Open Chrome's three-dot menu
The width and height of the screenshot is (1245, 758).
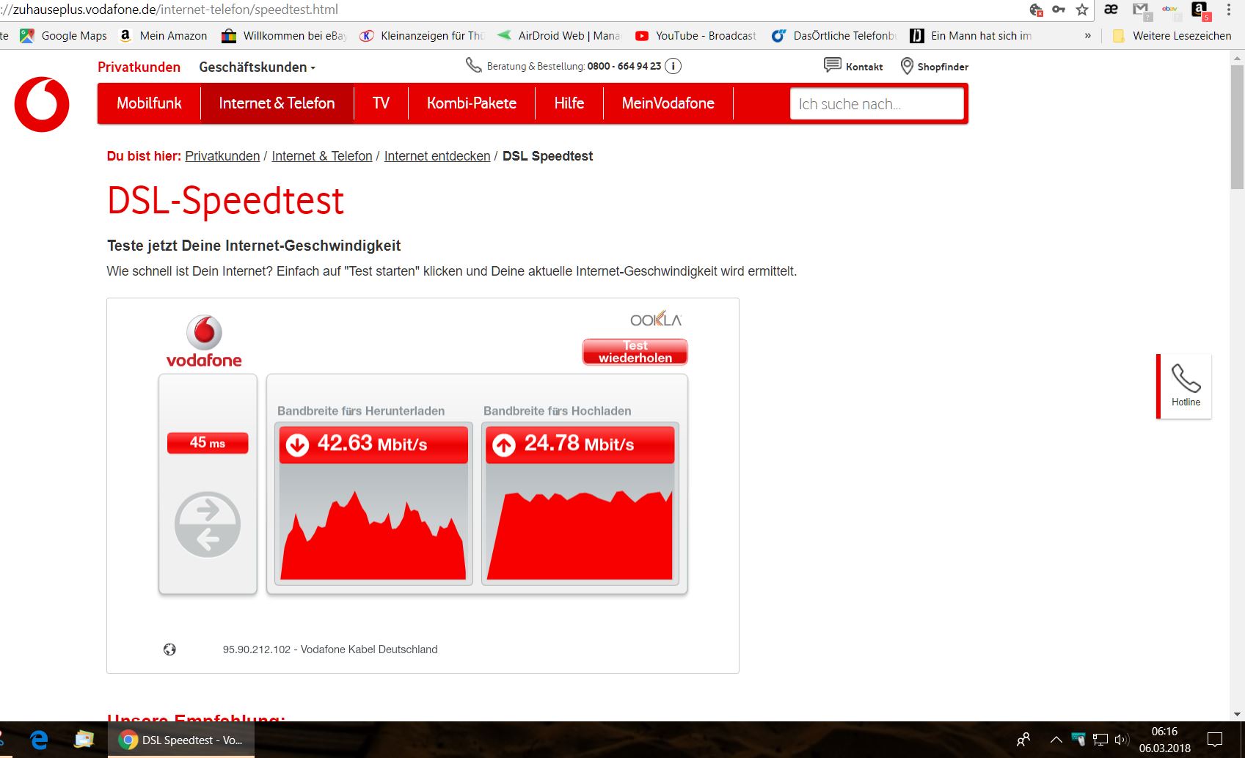1229,10
